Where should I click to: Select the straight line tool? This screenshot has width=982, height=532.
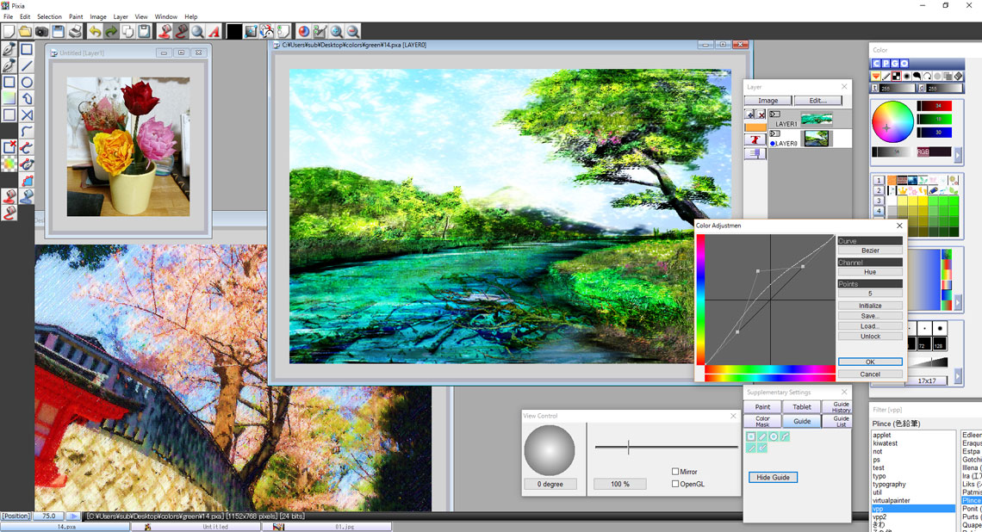pos(27,66)
